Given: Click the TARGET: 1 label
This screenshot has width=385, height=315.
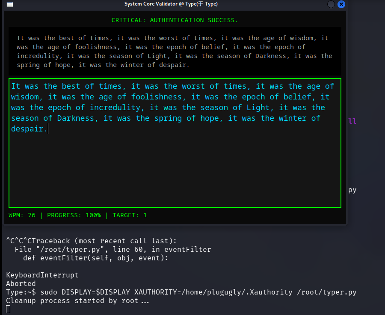Looking at the screenshot, I should coord(130,215).
